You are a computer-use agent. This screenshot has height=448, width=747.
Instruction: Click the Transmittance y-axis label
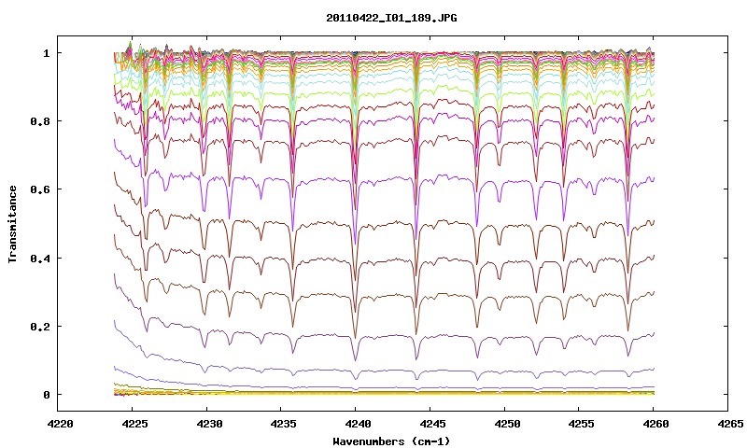coord(13,224)
